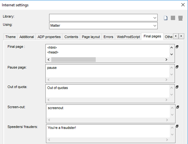Expand the Final page editor window
Screen dimensions: 188x144
[177, 47]
